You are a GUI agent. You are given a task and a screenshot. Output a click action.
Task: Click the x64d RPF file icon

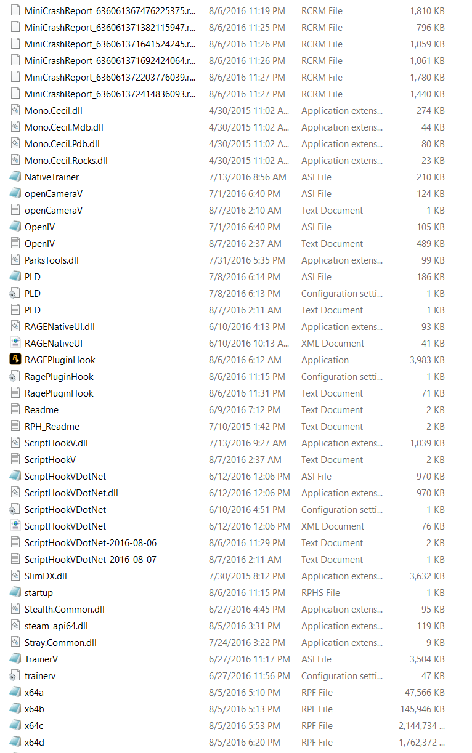pyautogui.click(x=15, y=742)
